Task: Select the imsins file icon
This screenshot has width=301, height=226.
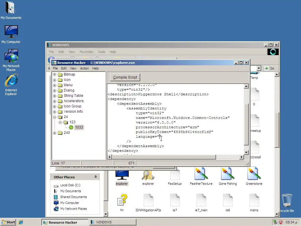Action: pos(254,203)
